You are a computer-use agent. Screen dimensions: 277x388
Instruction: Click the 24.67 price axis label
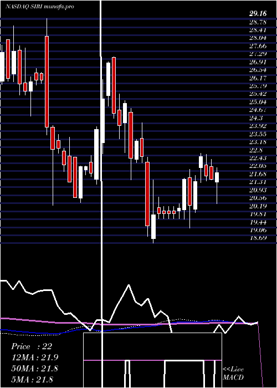[x=258, y=110]
